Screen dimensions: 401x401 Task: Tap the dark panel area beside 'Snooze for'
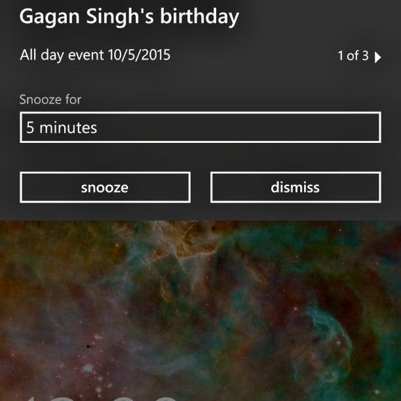(x=230, y=100)
